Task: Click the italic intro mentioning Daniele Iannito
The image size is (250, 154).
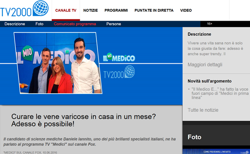Action: click(x=89, y=142)
